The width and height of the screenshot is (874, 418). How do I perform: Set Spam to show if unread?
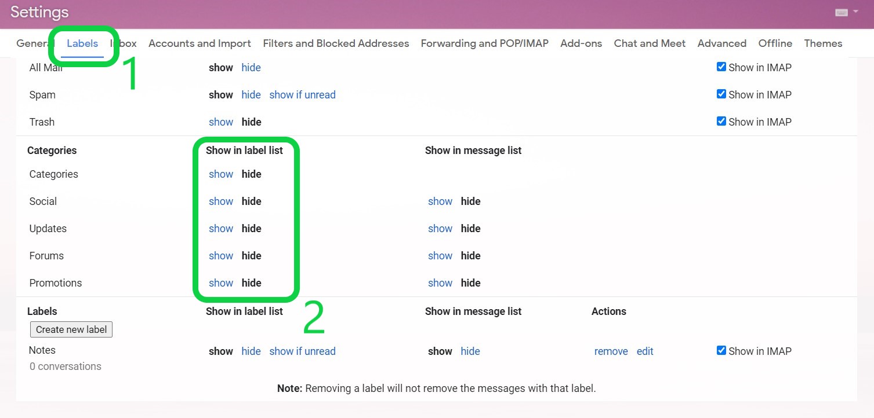click(x=302, y=95)
